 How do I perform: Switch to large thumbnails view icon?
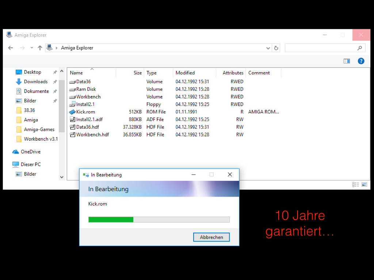(364, 184)
